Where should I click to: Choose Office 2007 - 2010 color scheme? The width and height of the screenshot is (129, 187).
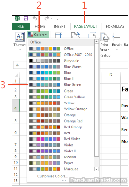61,55
